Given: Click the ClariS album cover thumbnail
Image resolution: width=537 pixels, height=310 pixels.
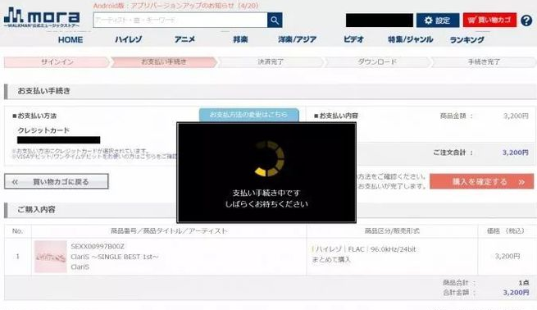Looking at the screenshot, I should click(51, 257).
